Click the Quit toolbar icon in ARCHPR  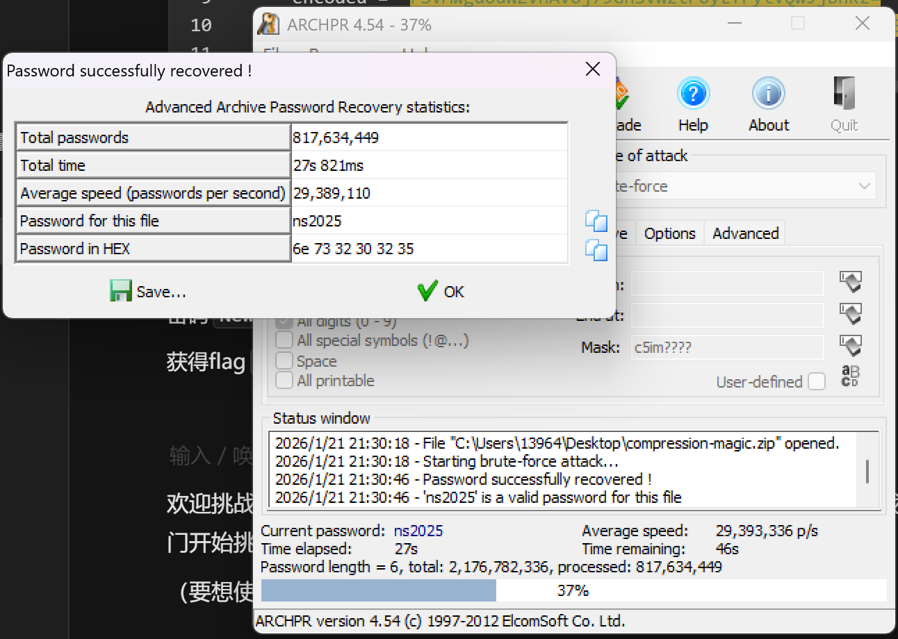(x=844, y=105)
